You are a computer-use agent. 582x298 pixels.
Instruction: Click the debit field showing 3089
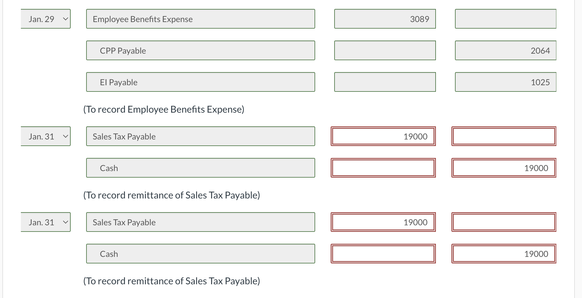pos(385,19)
